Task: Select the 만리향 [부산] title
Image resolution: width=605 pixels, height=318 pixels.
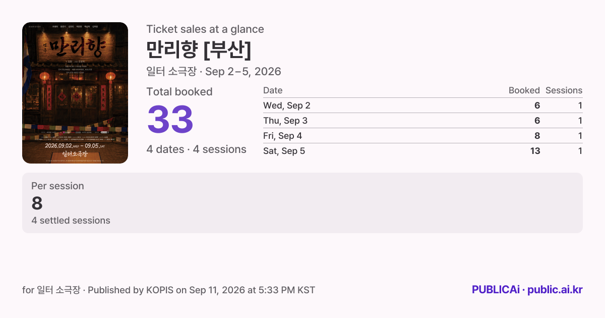Action: click(199, 49)
